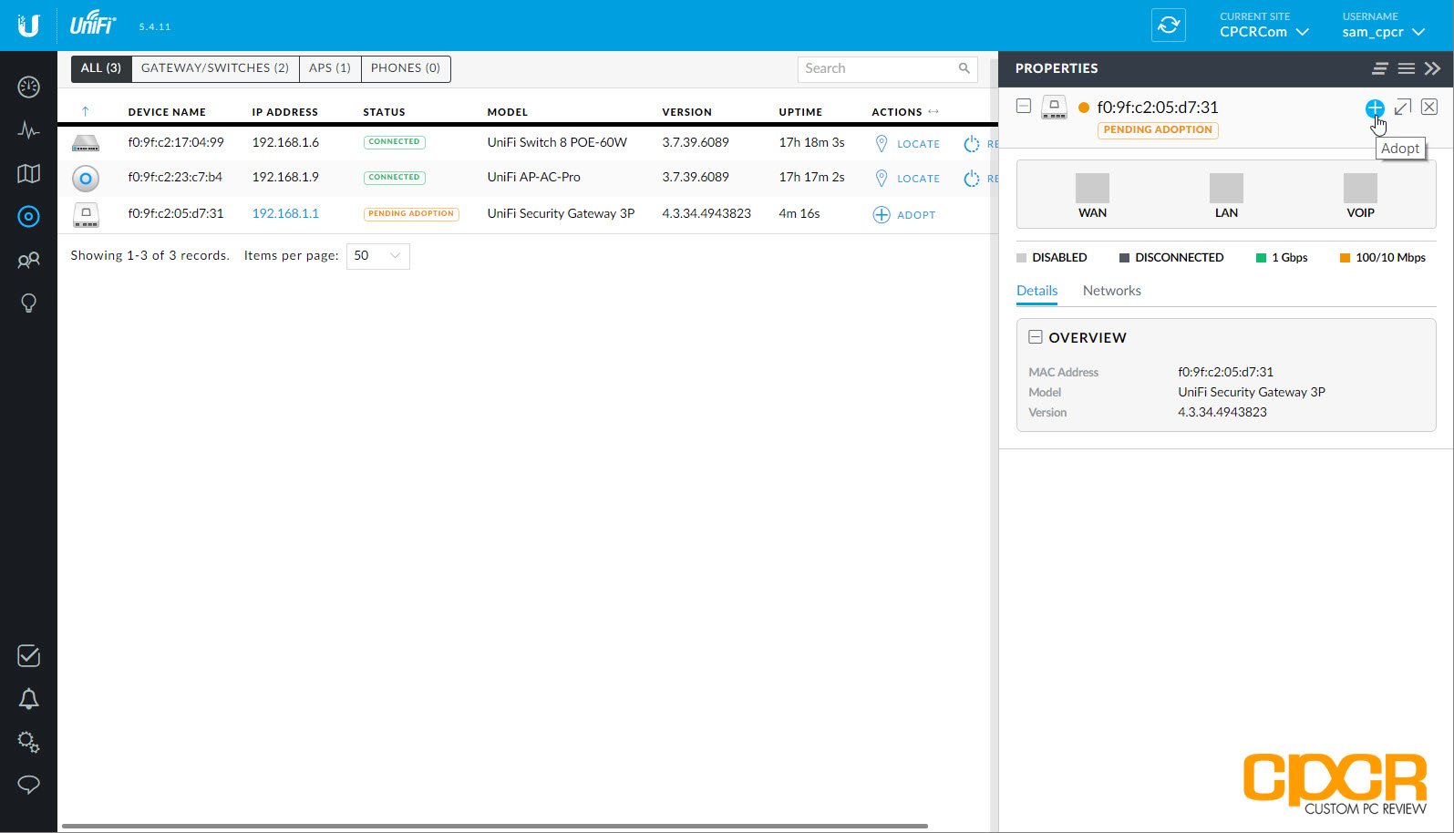Adopt the UniFi Security Gateway 3P in table
The height and width of the screenshot is (833, 1454).
(904, 215)
